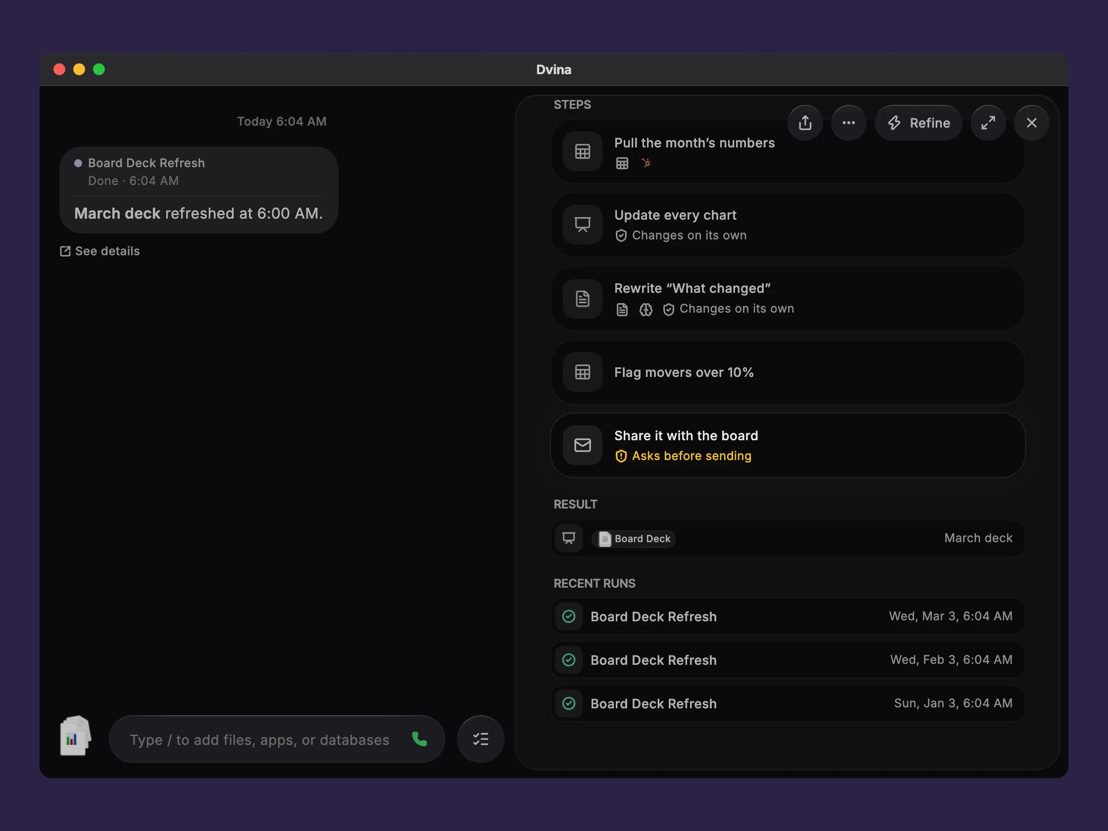Screen dimensions: 1108x831
Task: Open the Update every chart step
Action: 787,225
